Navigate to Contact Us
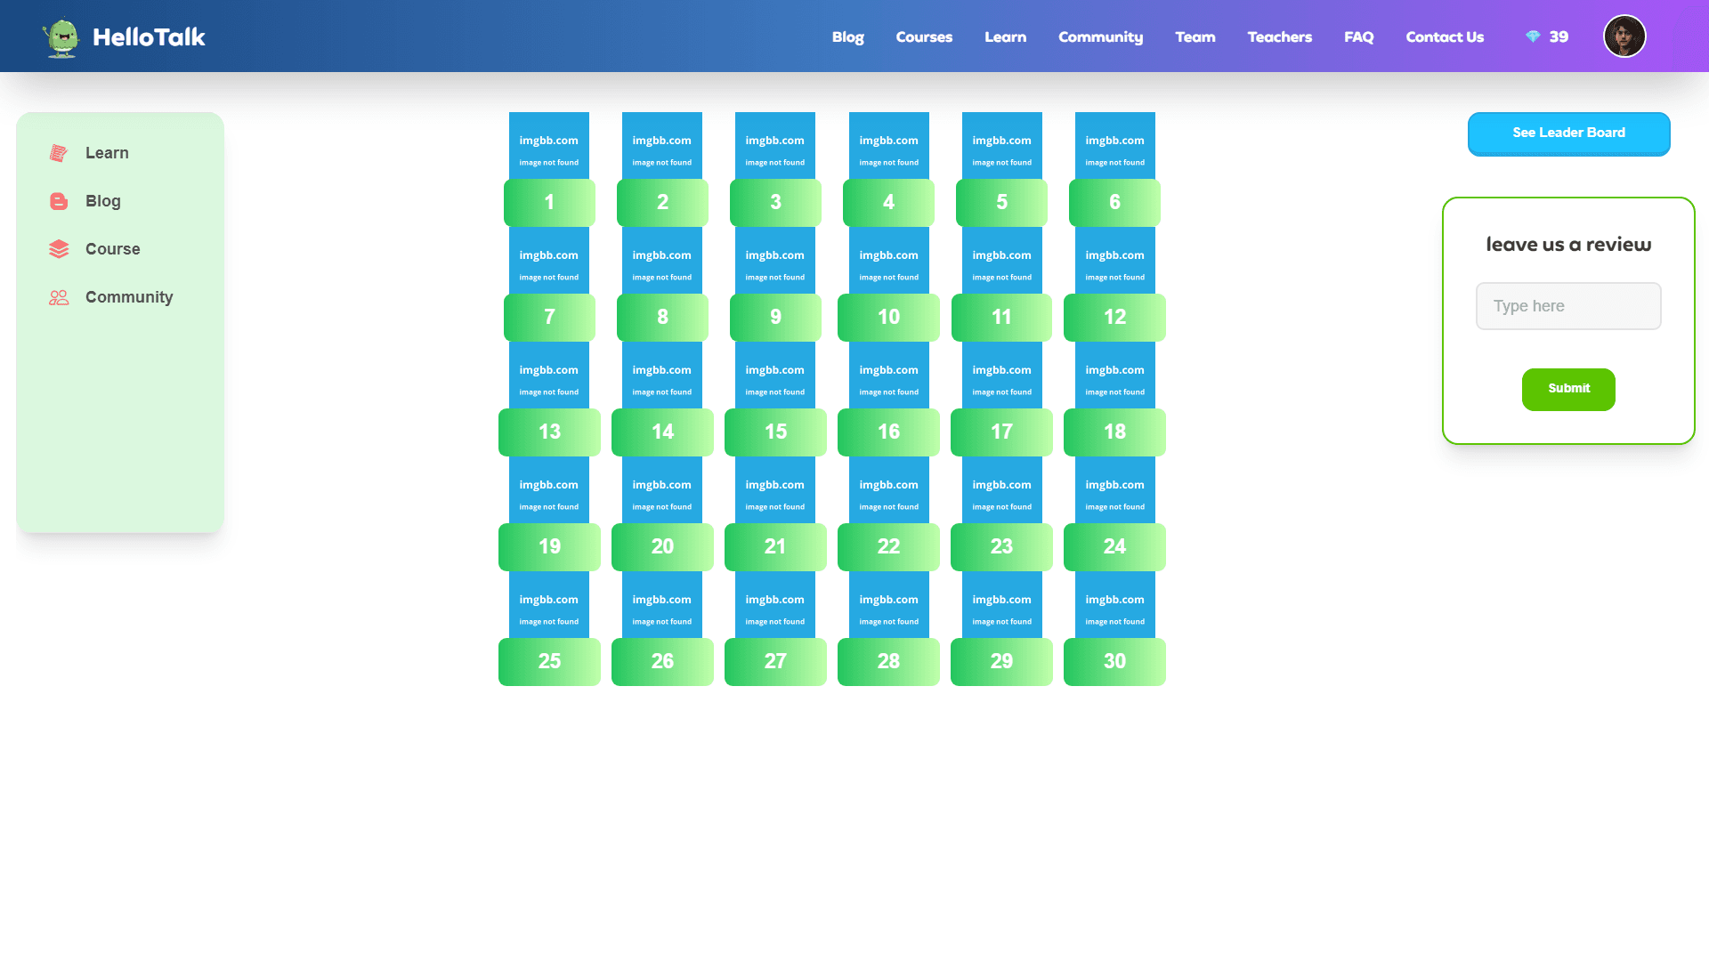The width and height of the screenshot is (1709, 969). pos(1444,36)
